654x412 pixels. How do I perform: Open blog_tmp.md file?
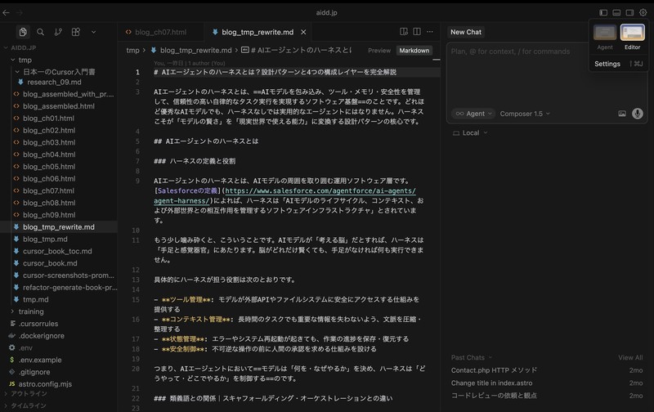point(45,240)
